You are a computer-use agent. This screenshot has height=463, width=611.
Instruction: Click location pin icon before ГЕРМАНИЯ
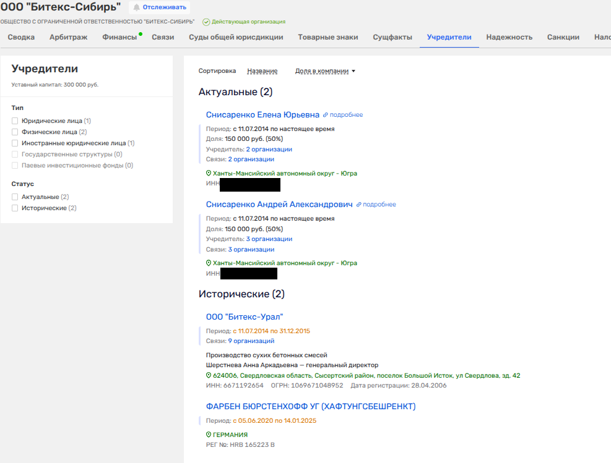pyautogui.click(x=209, y=435)
